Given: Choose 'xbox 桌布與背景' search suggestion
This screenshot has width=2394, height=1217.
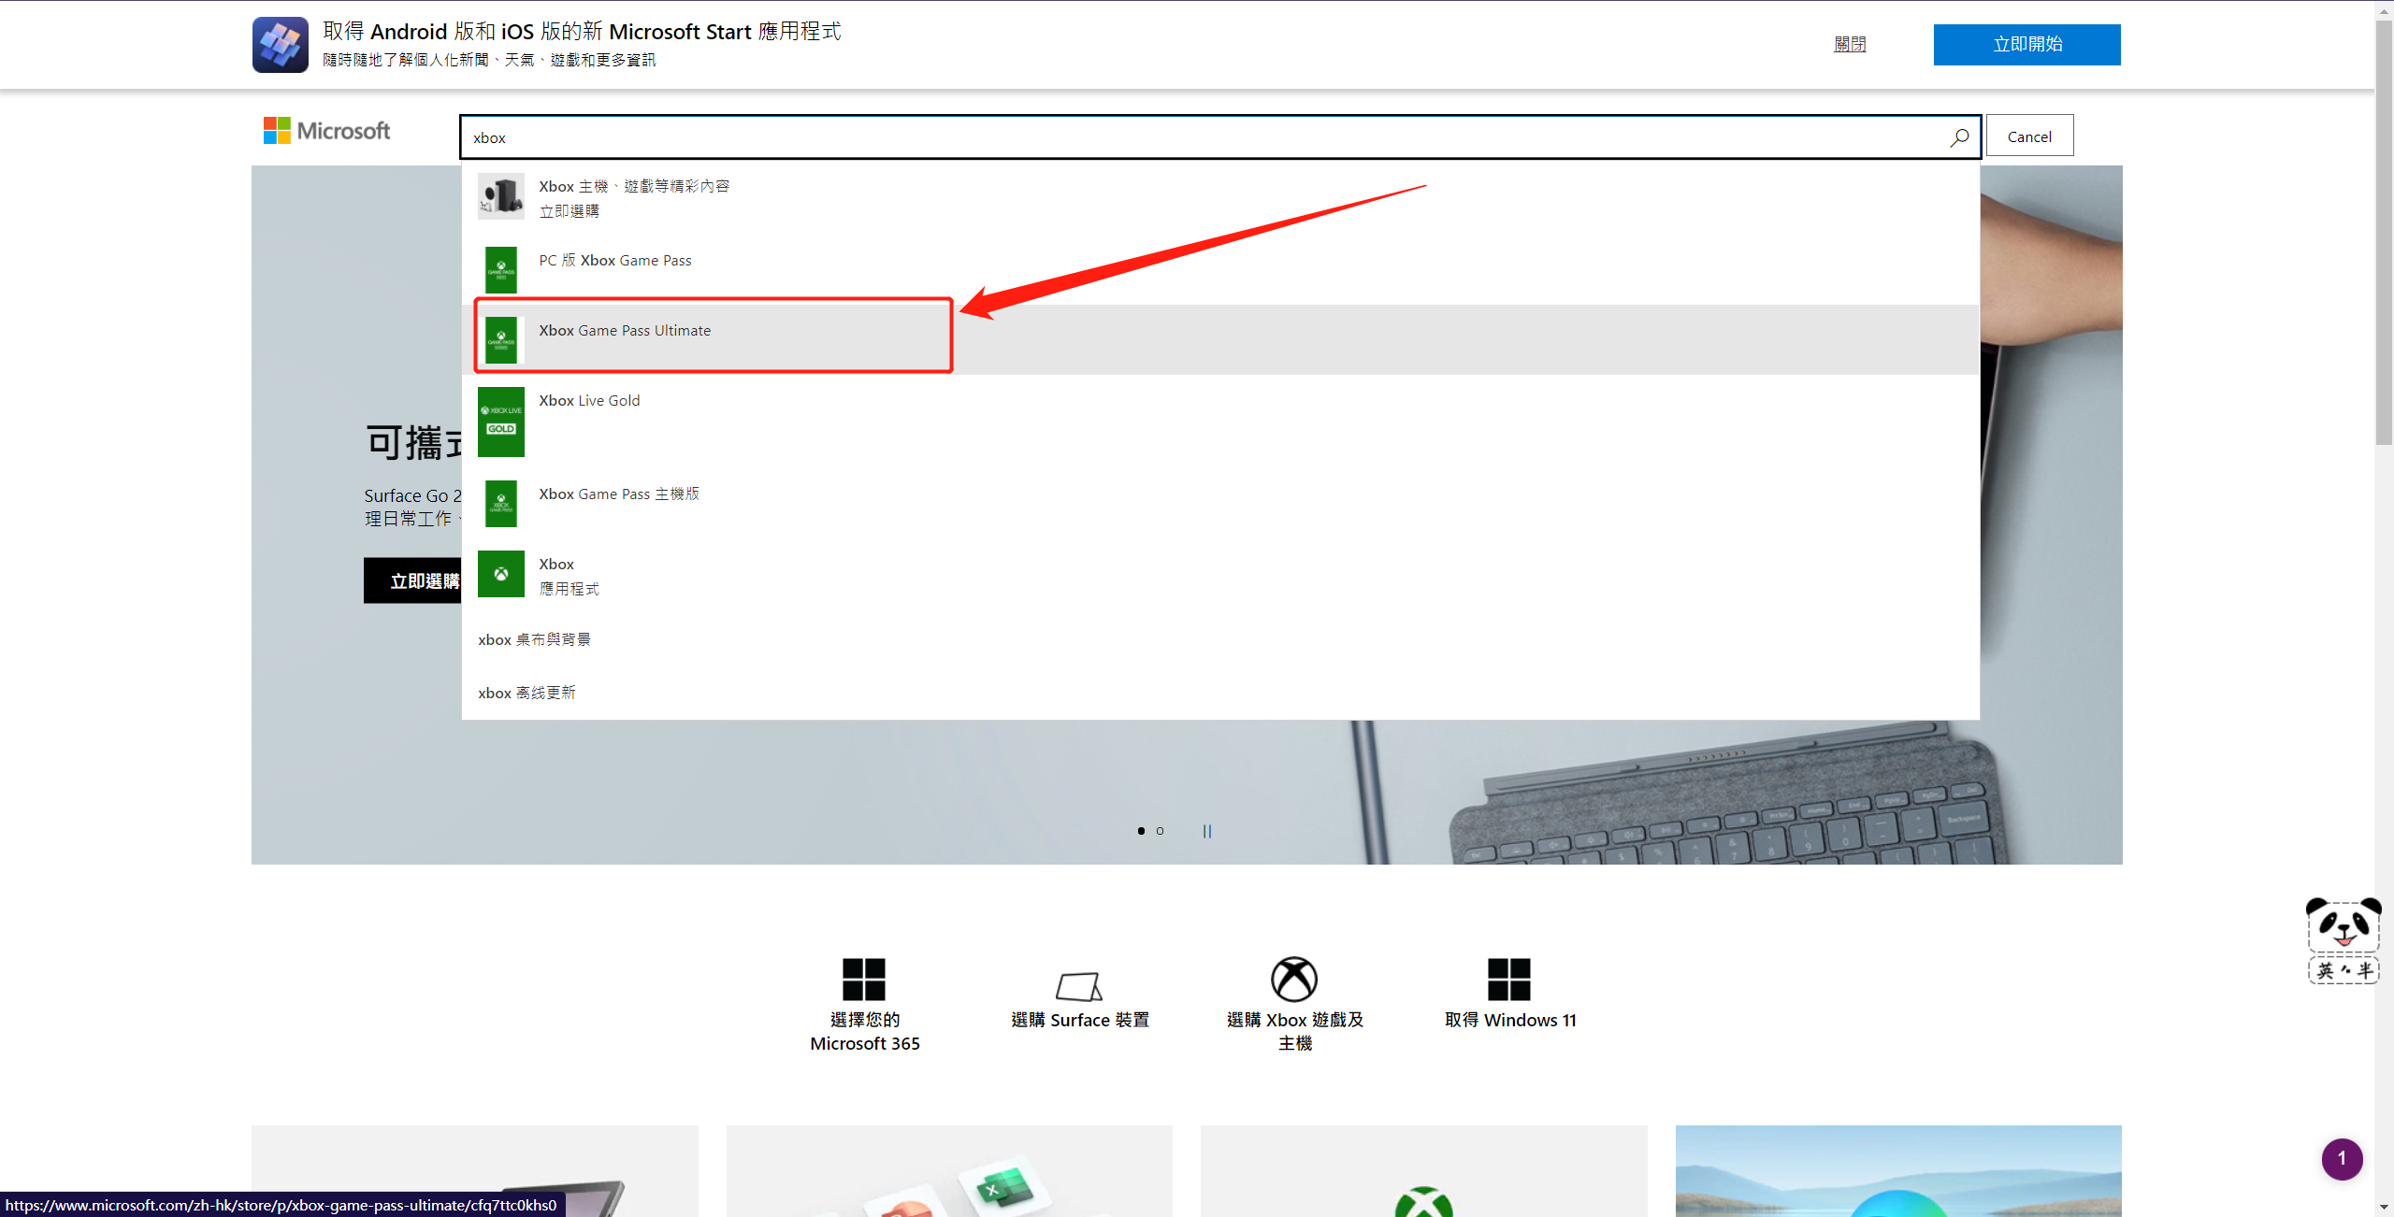Looking at the screenshot, I should click(1220, 639).
